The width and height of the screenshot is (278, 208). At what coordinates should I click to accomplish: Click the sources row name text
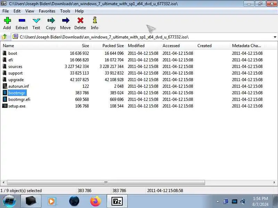[15, 67]
